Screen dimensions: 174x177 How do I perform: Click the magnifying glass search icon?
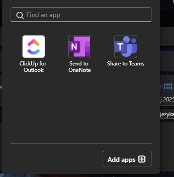tap(20, 15)
